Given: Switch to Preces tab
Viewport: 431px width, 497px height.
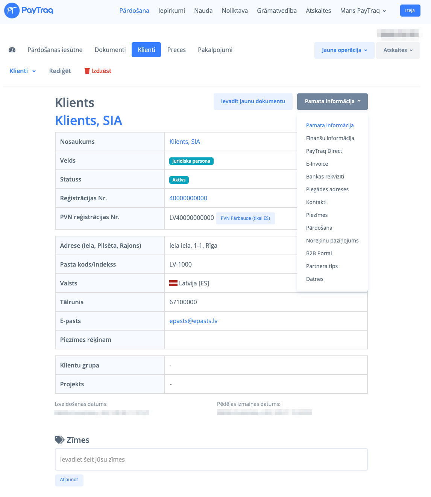Looking at the screenshot, I should [x=176, y=50].
